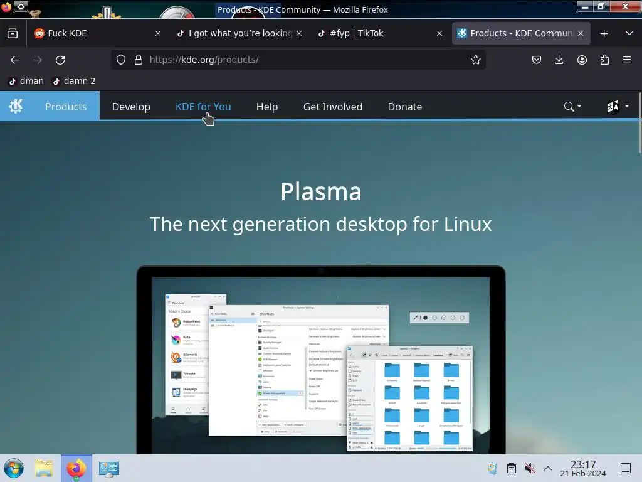
Task: Expand the list all tabs chevron
Action: click(x=629, y=34)
